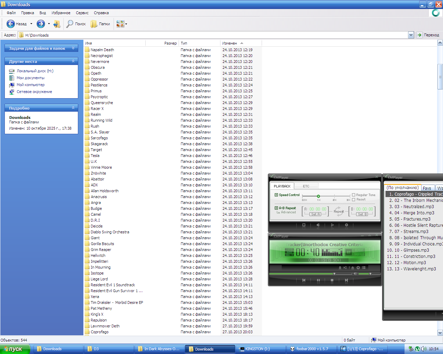Collapse the Задачи для файлов и папок panel

(73, 48)
